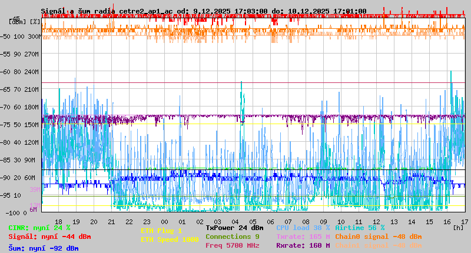This screenshot has width=471, height=253.
Task: Click the 'Chain0 signal -48 dBm' legend label
Action: coord(379,237)
